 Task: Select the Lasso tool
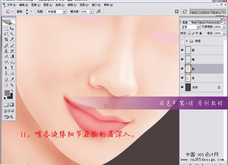pyautogui.click(x=6, y=34)
